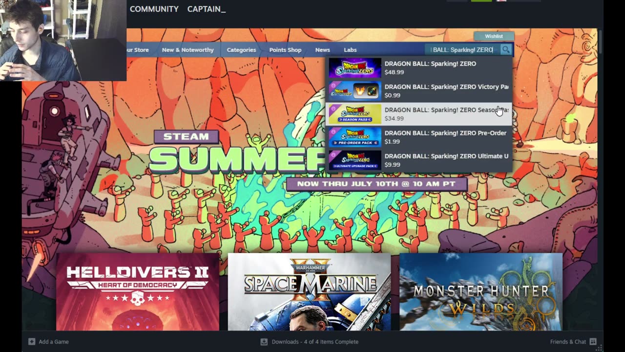
Task: Open the Your Store dropdown
Action: click(x=138, y=50)
